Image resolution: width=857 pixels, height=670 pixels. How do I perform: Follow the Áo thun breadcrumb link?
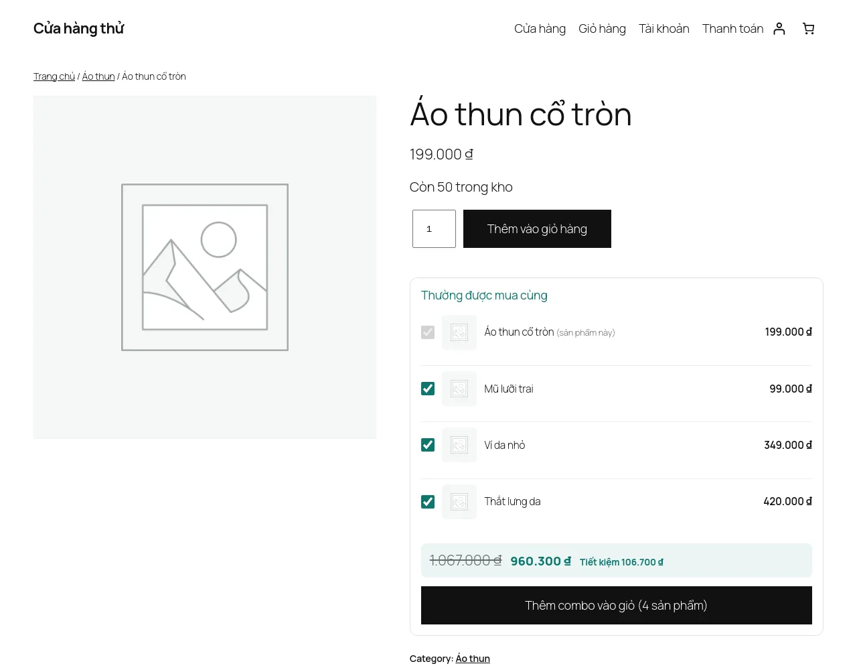(x=98, y=76)
